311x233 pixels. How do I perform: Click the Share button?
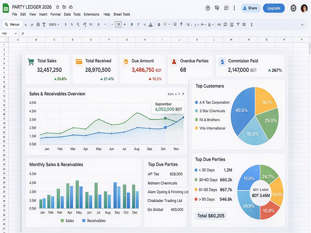click(x=251, y=8)
